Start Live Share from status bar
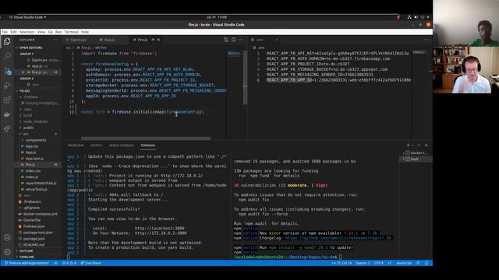Viewport: 499px width, 280px height. (90, 263)
